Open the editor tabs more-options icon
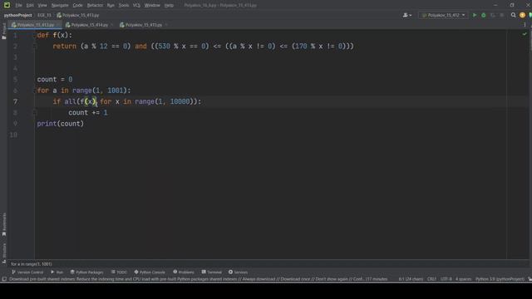This screenshot has width=532, height=299. tap(525, 25)
